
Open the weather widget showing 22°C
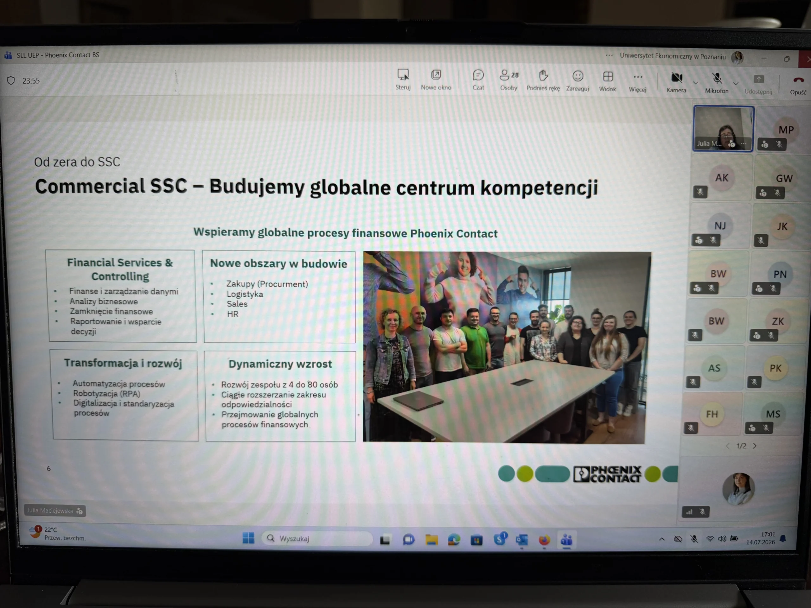click(58, 533)
